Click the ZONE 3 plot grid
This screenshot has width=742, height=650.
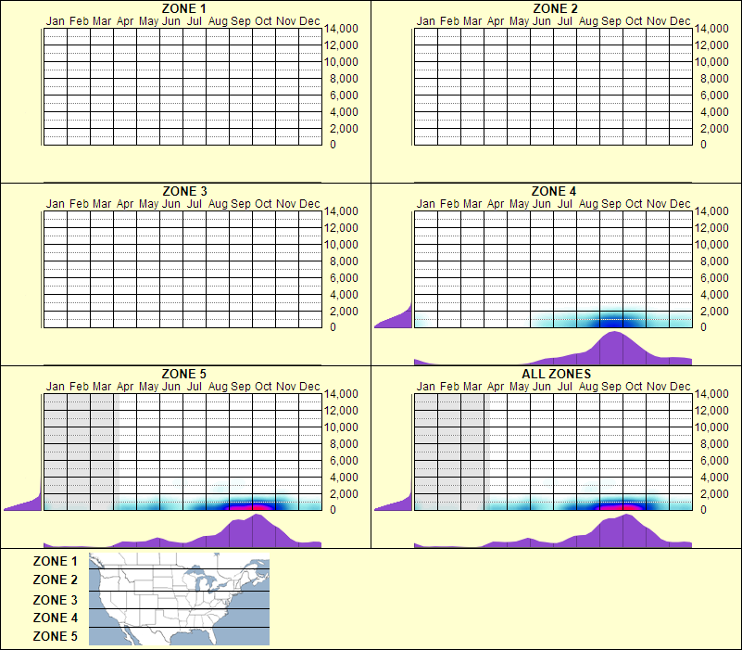181,269
